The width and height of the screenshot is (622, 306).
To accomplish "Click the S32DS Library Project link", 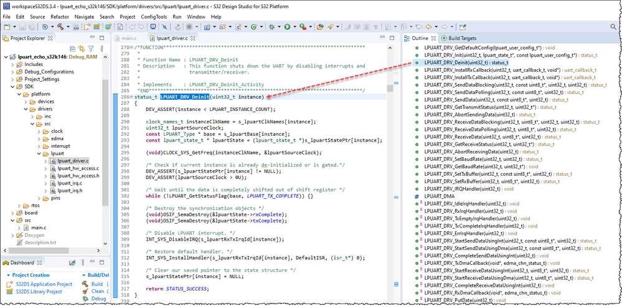I will coord(37,292).
